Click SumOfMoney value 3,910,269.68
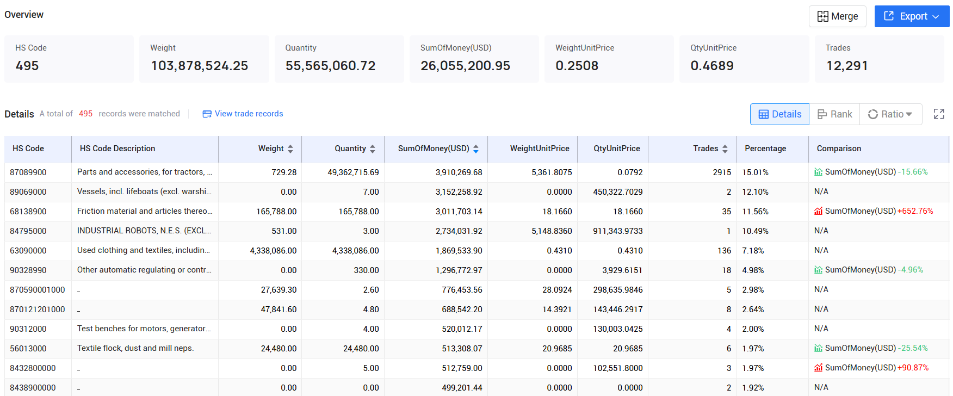953x396 pixels. point(459,172)
